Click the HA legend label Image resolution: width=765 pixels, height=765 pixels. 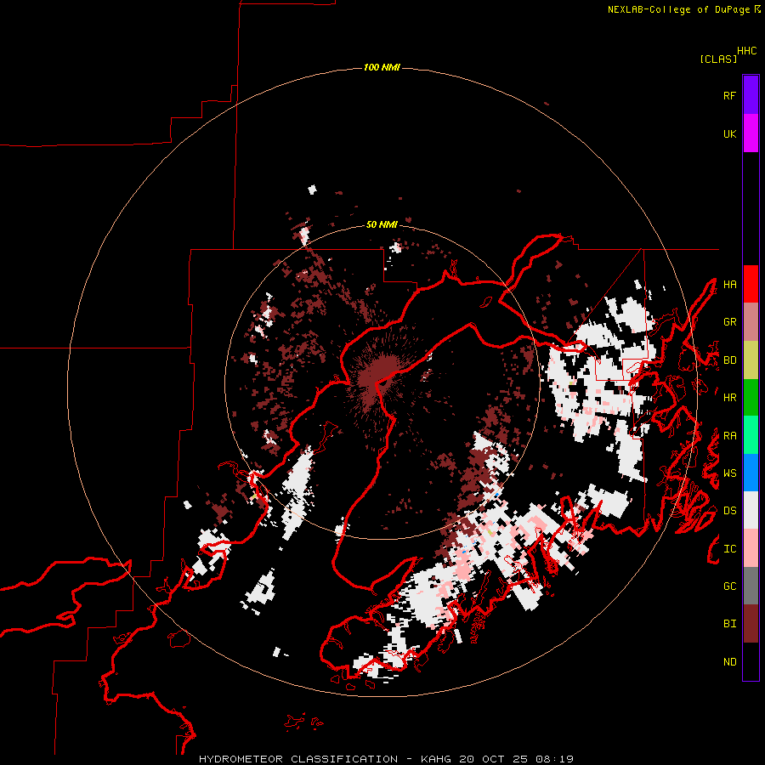[729, 285]
